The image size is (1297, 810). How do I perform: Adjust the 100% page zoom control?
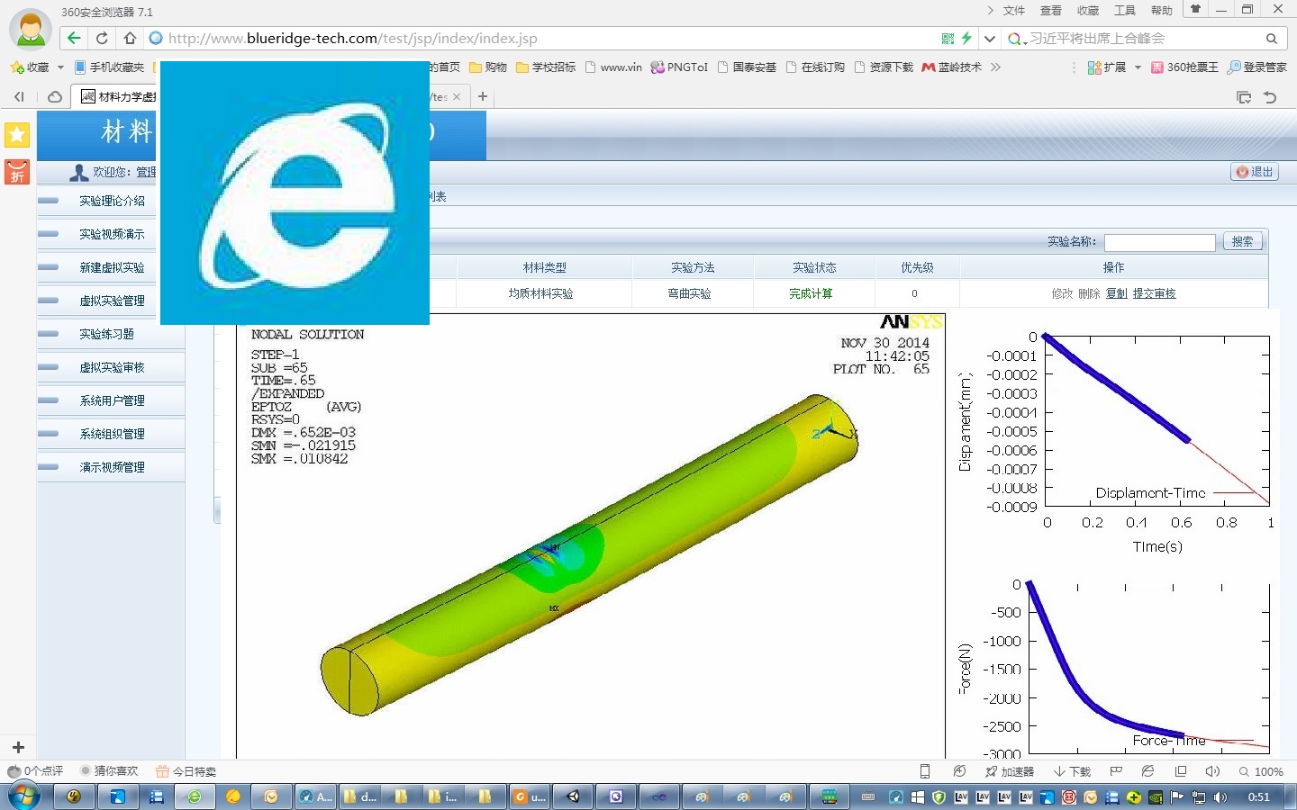pyautogui.click(x=1261, y=771)
